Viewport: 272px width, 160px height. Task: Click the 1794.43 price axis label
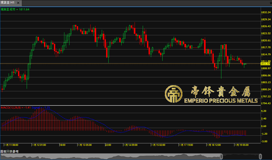266,103
